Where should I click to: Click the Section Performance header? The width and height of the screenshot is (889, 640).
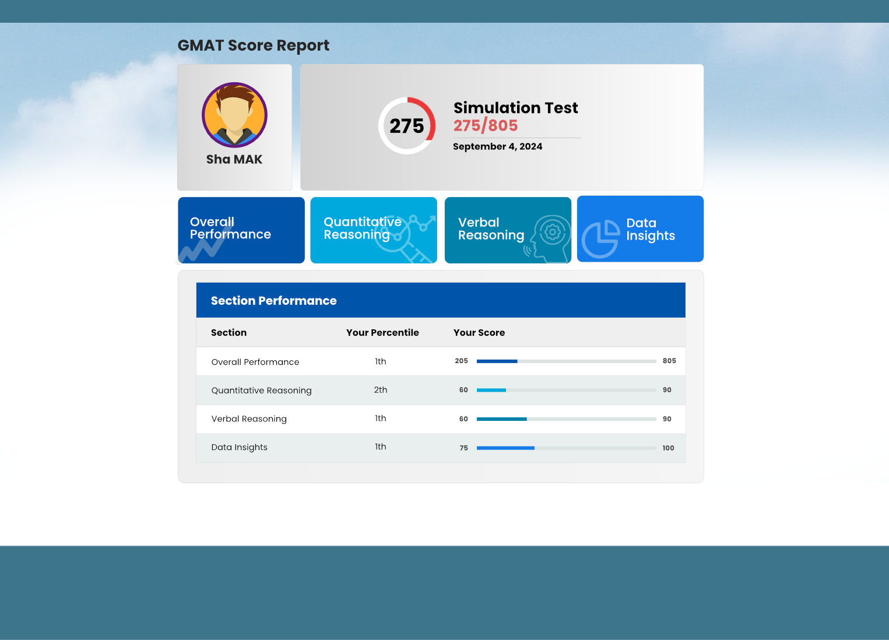(441, 300)
